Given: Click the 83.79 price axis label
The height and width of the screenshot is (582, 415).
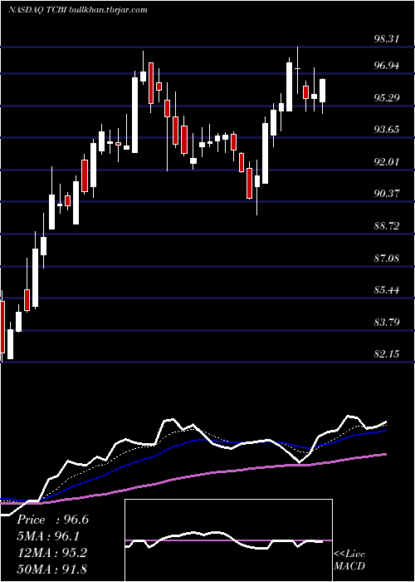Looking at the screenshot, I should (387, 323).
